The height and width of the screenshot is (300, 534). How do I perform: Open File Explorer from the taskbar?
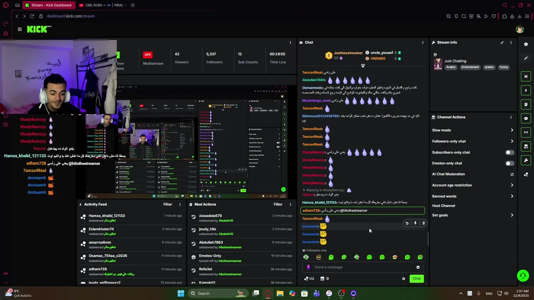click(x=280, y=293)
